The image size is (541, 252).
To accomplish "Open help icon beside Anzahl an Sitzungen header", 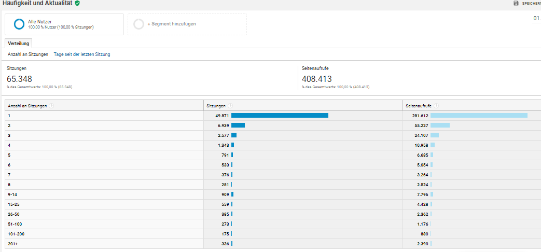I will tap(51, 106).
